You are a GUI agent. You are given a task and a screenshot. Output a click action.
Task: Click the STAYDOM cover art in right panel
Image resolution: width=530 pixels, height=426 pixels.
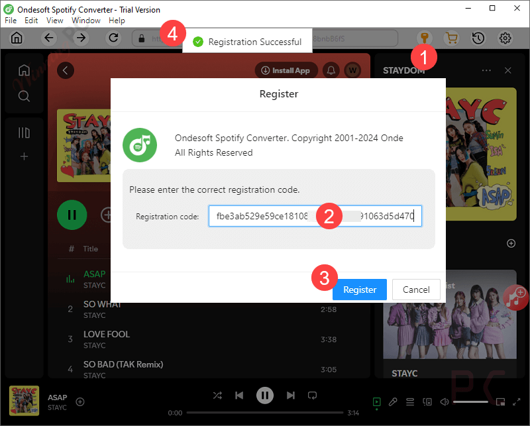[x=481, y=154]
